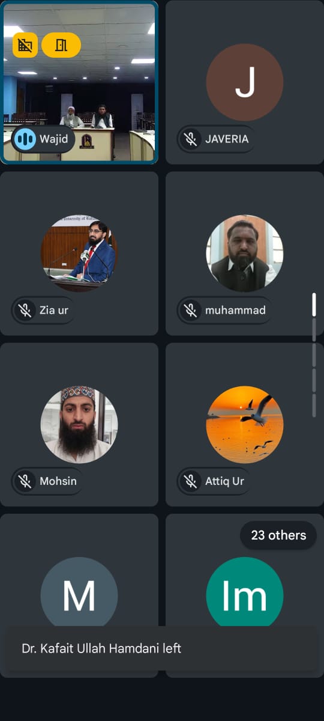Image resolution: width=324 pixels, height=721 pixels.
Task: Tap the audio indicator next to Wajid
Action: [25, 139]
